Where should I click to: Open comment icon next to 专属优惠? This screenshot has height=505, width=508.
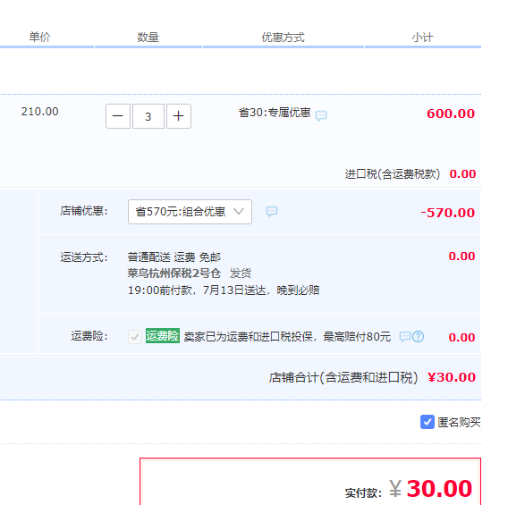click(321, 115)
